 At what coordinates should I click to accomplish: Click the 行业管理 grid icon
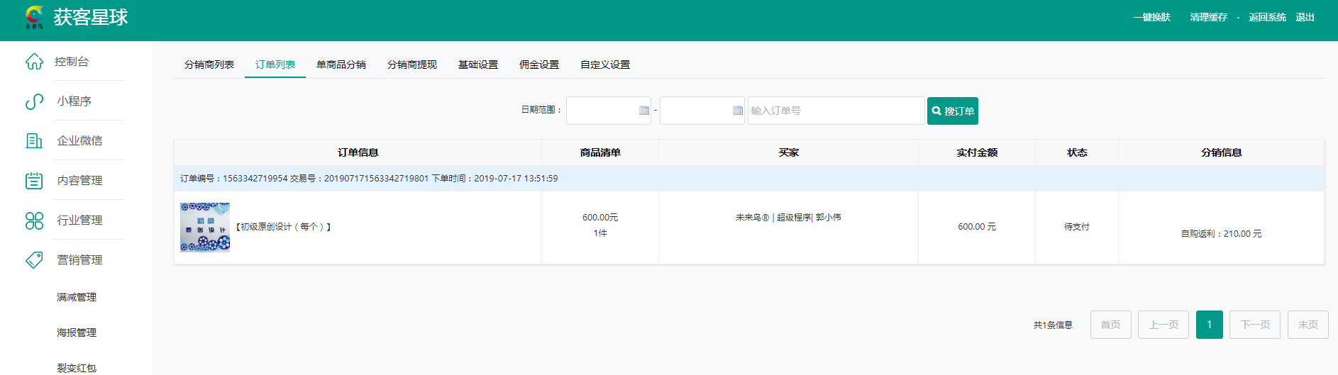34,220
